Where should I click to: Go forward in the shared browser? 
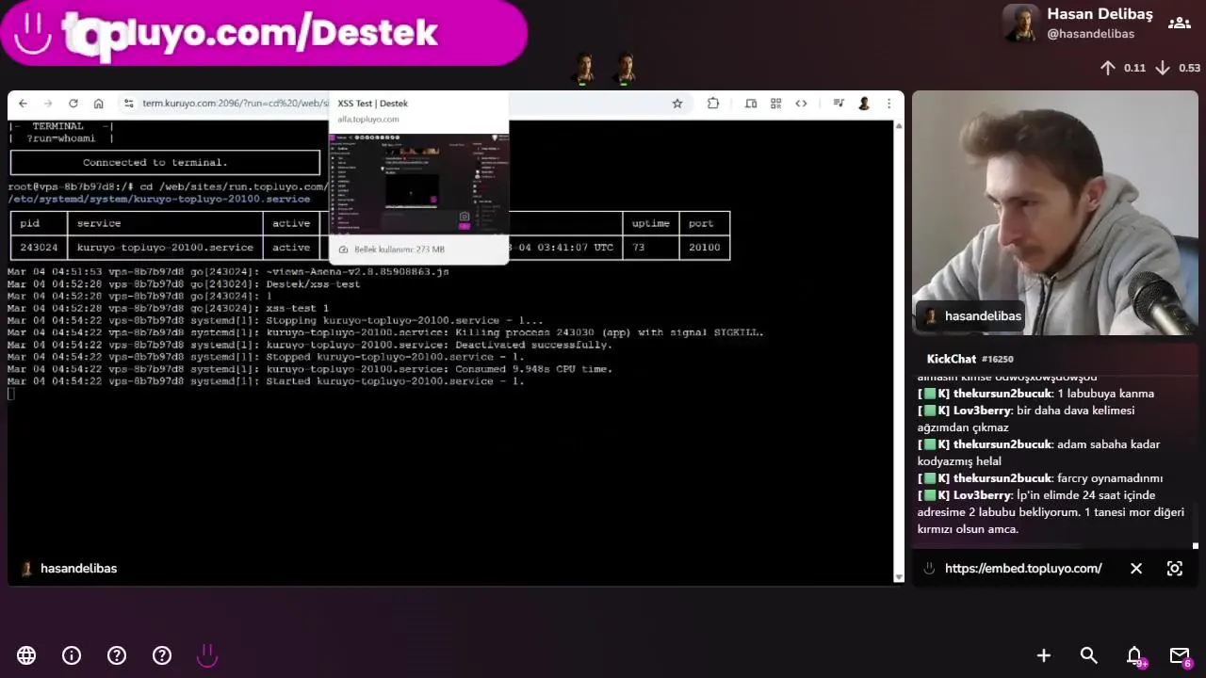coord(48,104)
